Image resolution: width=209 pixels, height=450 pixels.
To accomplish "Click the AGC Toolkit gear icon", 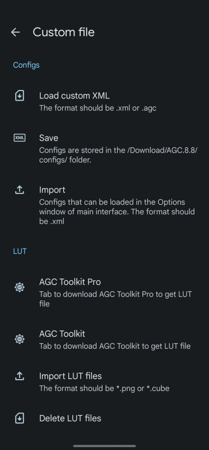I will point(20,339).
